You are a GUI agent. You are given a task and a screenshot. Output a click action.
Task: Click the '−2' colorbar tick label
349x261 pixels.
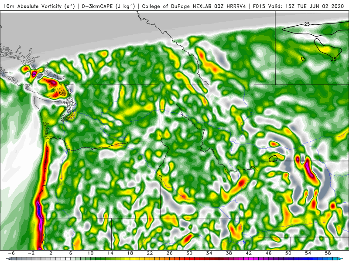31,253
